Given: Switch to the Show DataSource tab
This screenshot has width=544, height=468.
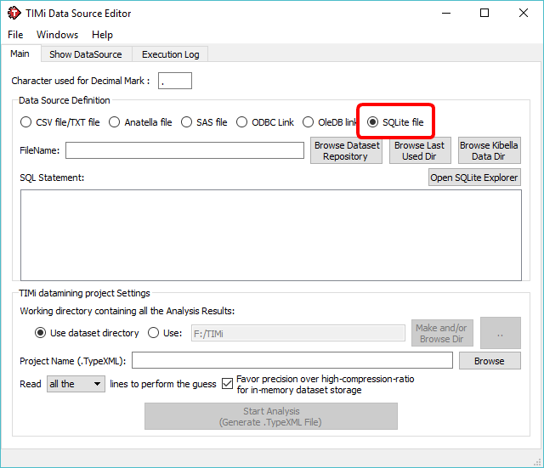Looking at the screenshot, I should pos(86,54).
